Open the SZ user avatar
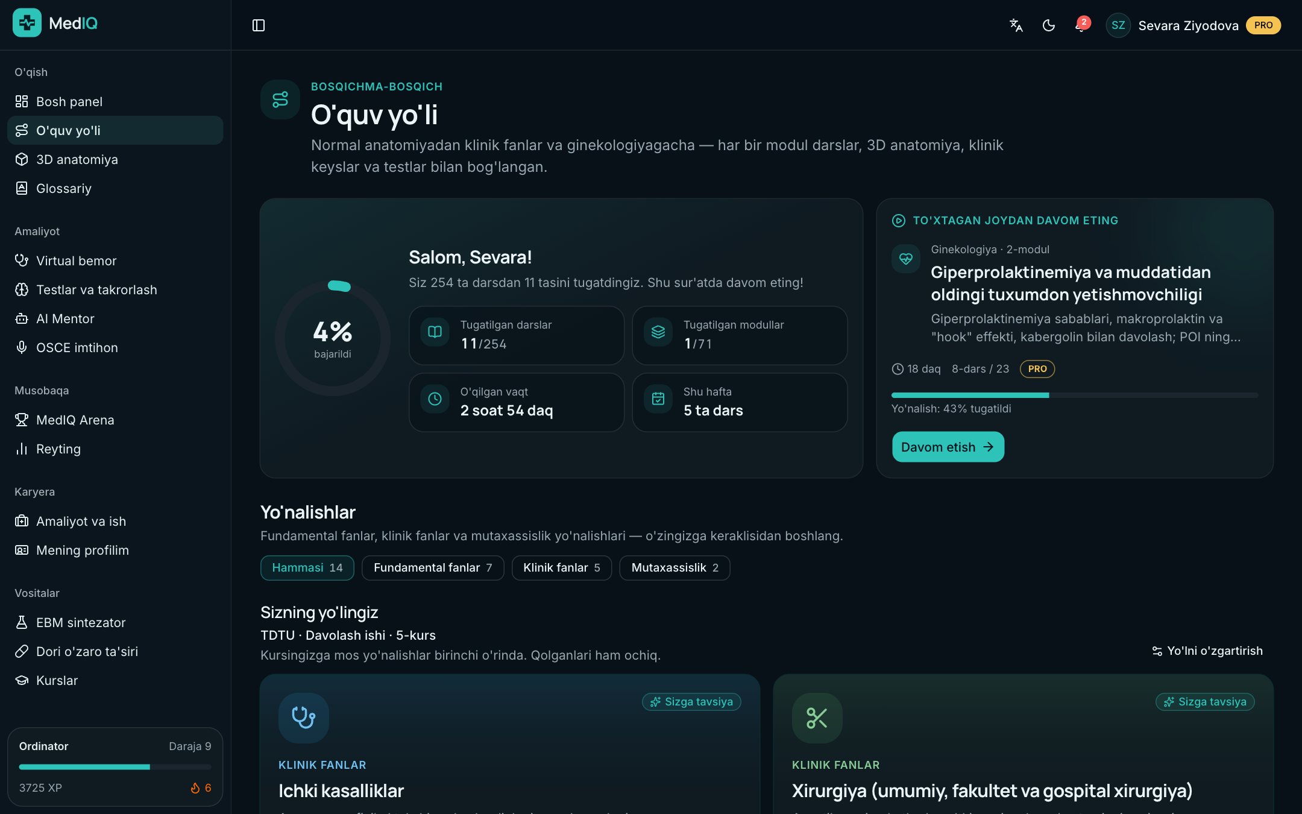 [x=1118, y=25]
